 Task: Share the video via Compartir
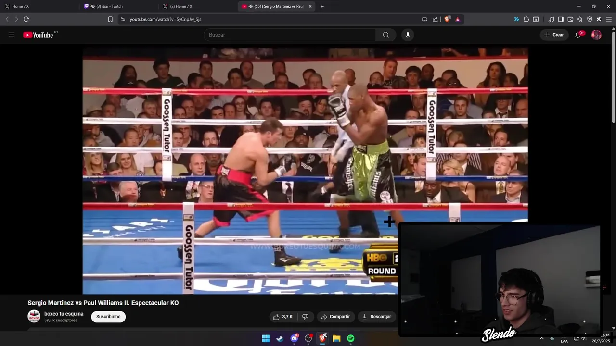tap(335, 317)
